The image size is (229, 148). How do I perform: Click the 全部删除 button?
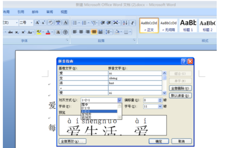click(x=180, y=88)
